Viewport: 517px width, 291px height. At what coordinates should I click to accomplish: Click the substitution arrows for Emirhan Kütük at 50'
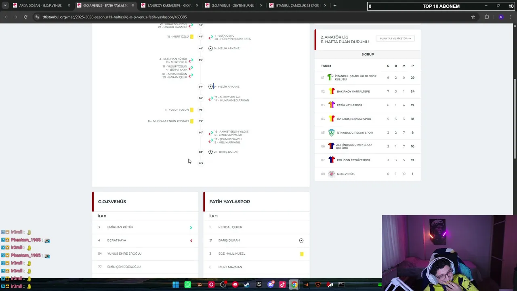tap(191, 61)
